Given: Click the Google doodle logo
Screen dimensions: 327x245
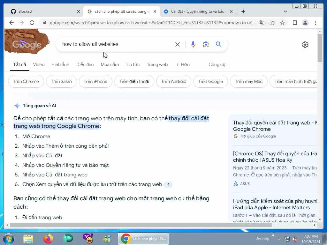Looking at the screenshot, I should [27, 41].
